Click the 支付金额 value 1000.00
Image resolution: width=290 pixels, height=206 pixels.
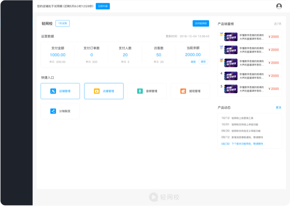[58, 55]
